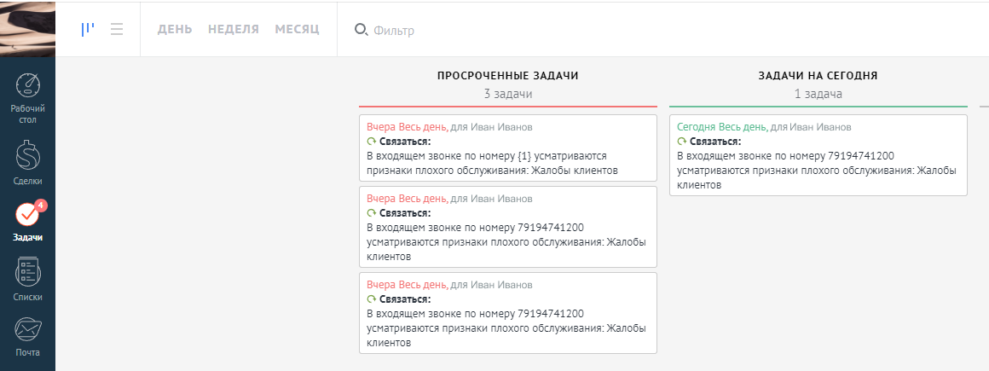Open the Списки sidebar icon

(28, 272)
